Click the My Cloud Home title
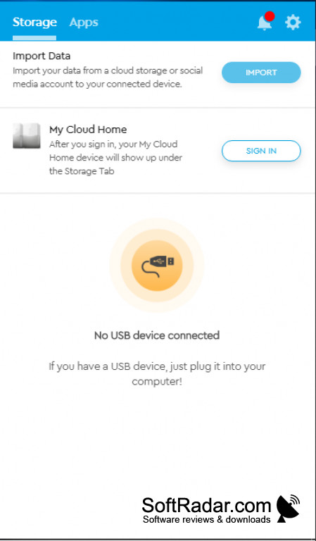316x541 pixels. pyautogui.click(x=88, y=130)
